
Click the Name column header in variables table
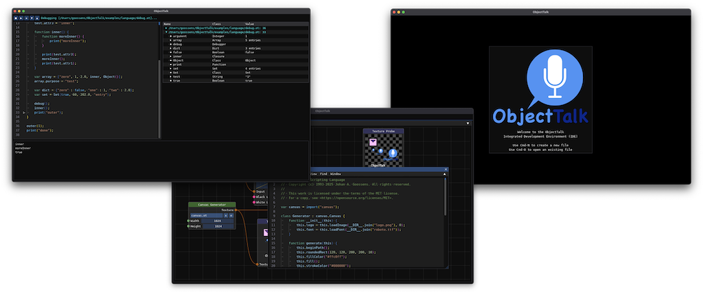168,24
